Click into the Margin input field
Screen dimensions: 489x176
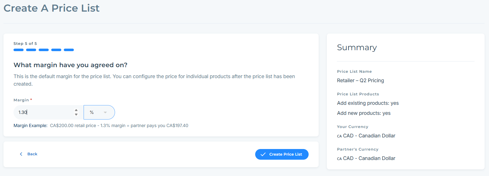[44, 112]
